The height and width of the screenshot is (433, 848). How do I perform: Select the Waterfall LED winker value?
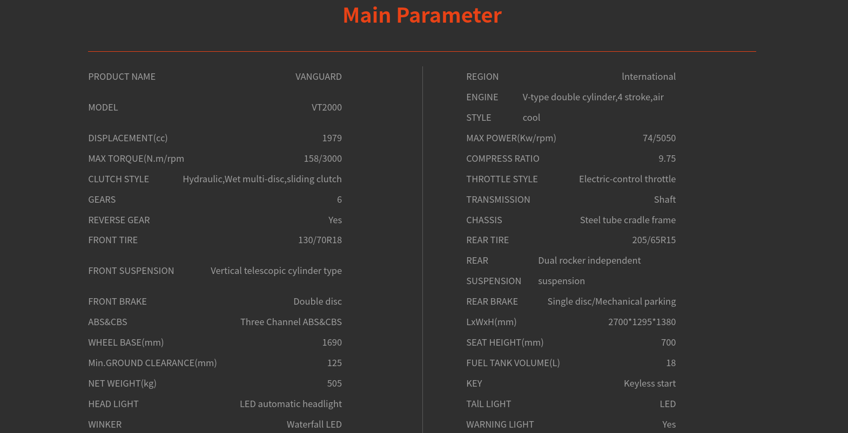pos(314,424)
